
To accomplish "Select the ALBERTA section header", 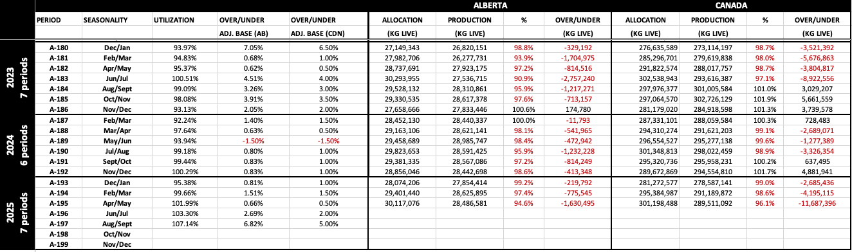I will (x=489, y=5).
